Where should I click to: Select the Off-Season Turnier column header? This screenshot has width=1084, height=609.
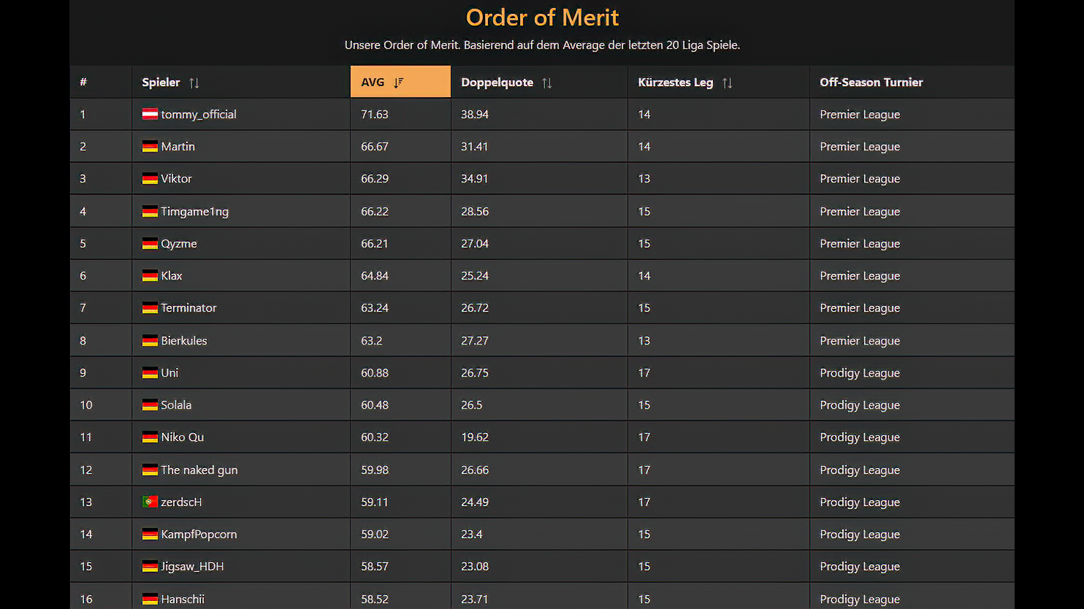tap(871, 83)
